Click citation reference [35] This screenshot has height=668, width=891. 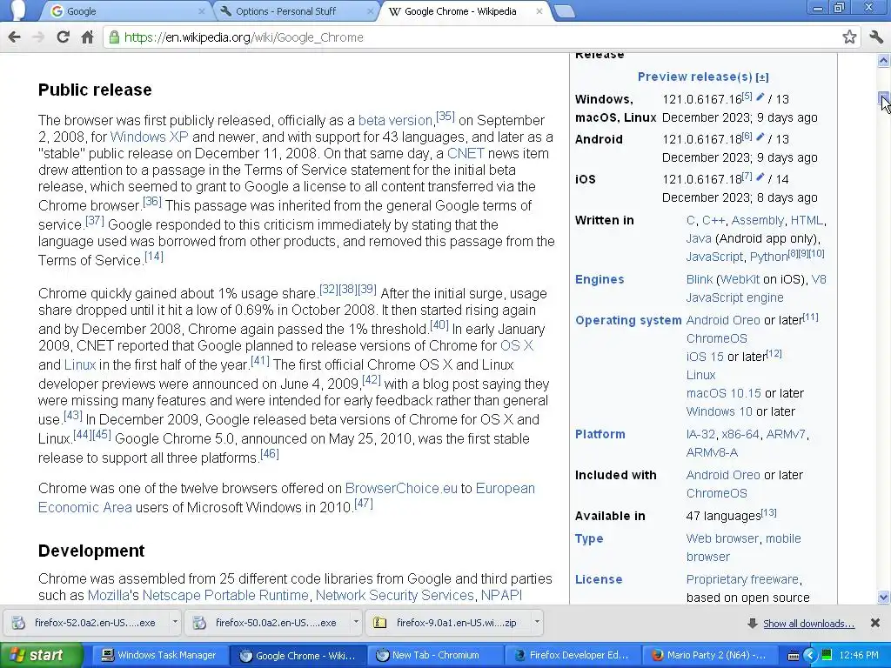pyautogui.click(x=445, y=117)
